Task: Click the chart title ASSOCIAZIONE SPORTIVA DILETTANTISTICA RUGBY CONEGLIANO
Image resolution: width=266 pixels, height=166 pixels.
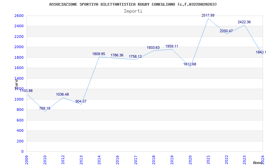Action: (133, 4)
